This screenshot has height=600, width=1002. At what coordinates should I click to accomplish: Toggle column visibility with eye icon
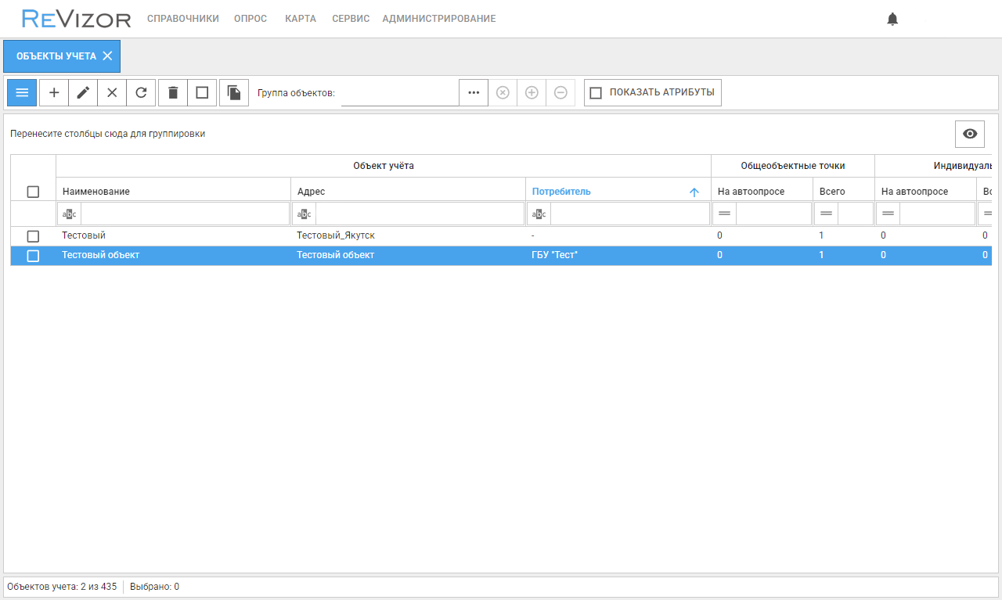click(970, 134)
